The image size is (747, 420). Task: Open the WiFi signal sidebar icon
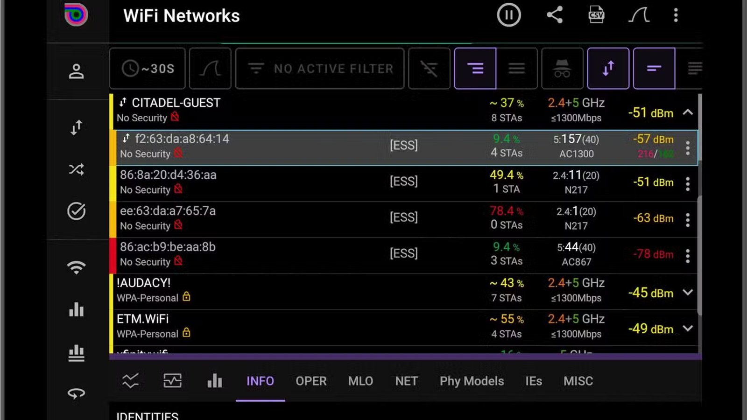pyautogui.click(x=76, y=267)
